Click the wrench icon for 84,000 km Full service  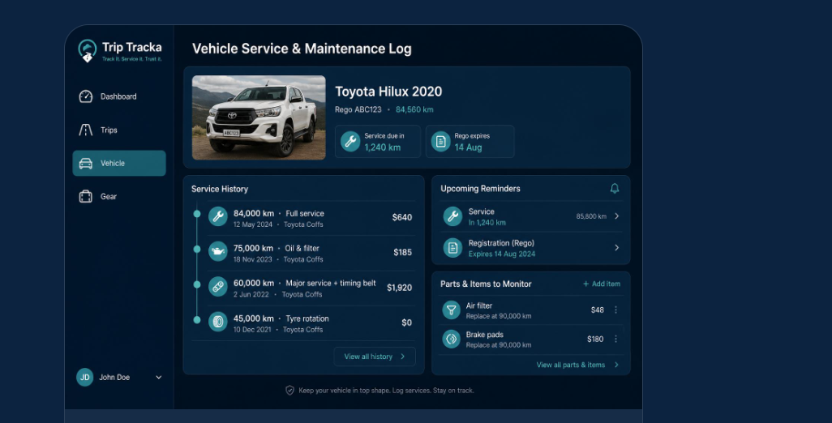[x=217, y=216]
